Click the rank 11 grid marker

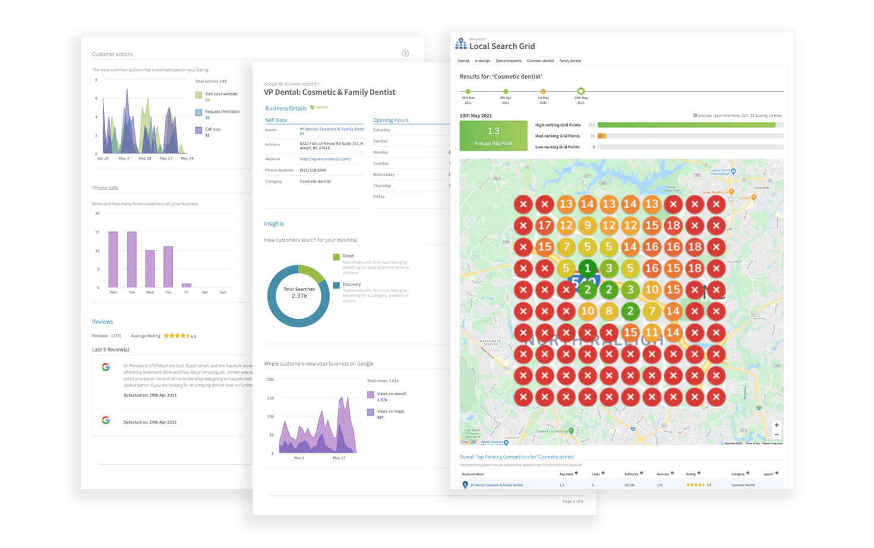pyautogui.click(x=652, y=332)
